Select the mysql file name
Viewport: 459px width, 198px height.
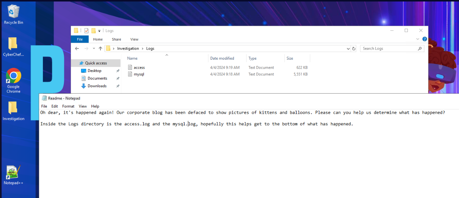[x=139, y=74]
